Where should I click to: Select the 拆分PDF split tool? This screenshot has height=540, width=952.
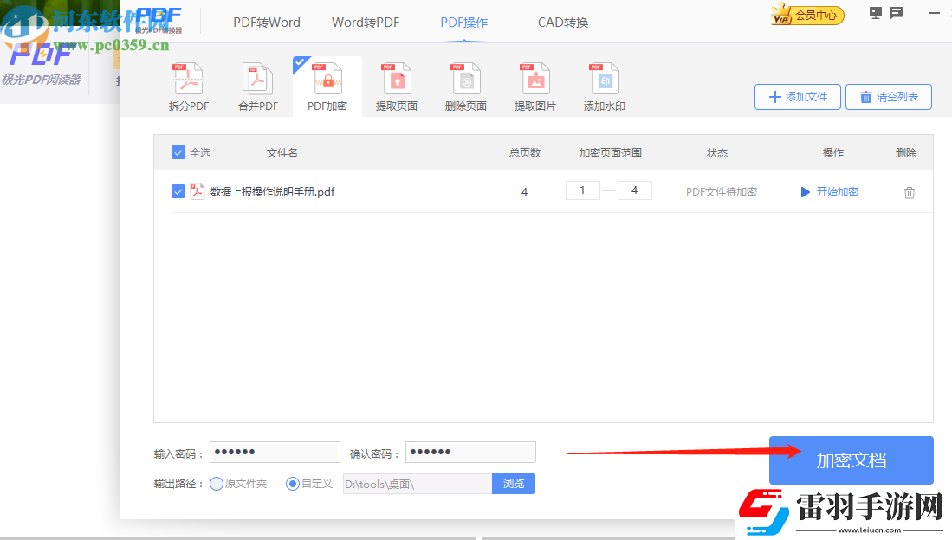(189, 87)
